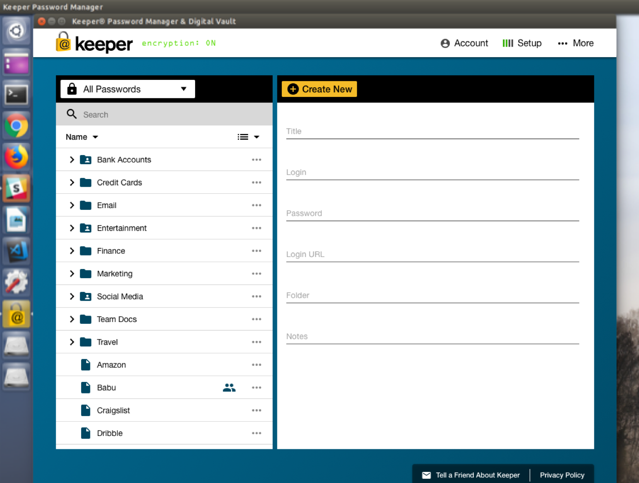The width and height of the screenshot is (639, 483).
Task: Open the Craigslist record file icon
Action: click(85, 411)
